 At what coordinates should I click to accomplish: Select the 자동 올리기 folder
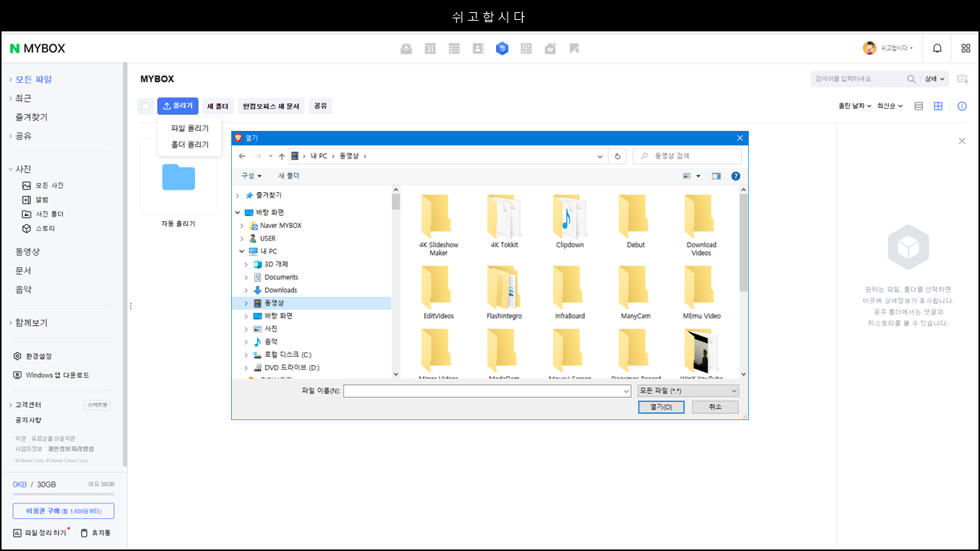[178, 184]
